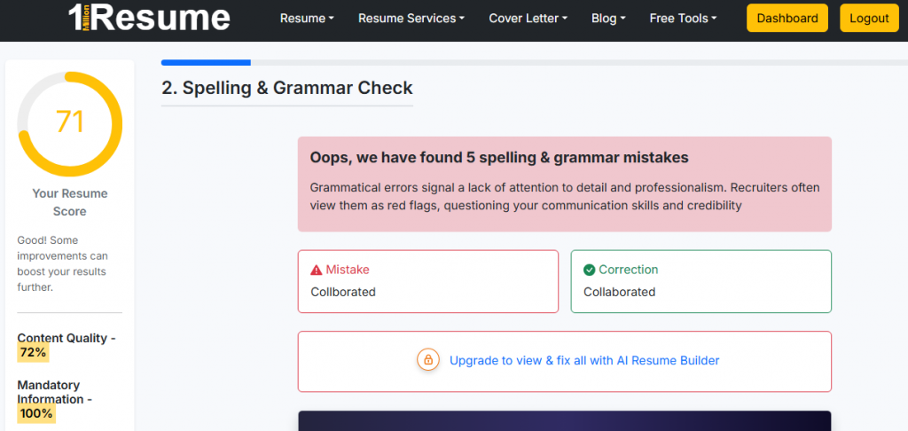Click the blue step progress bar
The height and width of the screenshot is (431, 908).
point(206,63)
